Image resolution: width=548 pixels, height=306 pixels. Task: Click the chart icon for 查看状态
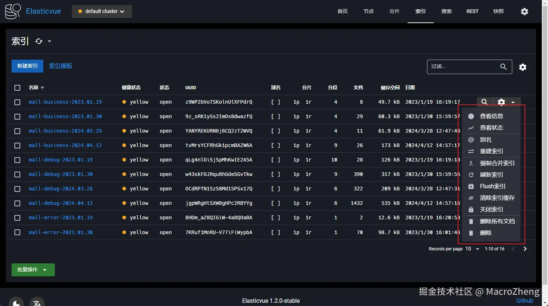[471, 128]
